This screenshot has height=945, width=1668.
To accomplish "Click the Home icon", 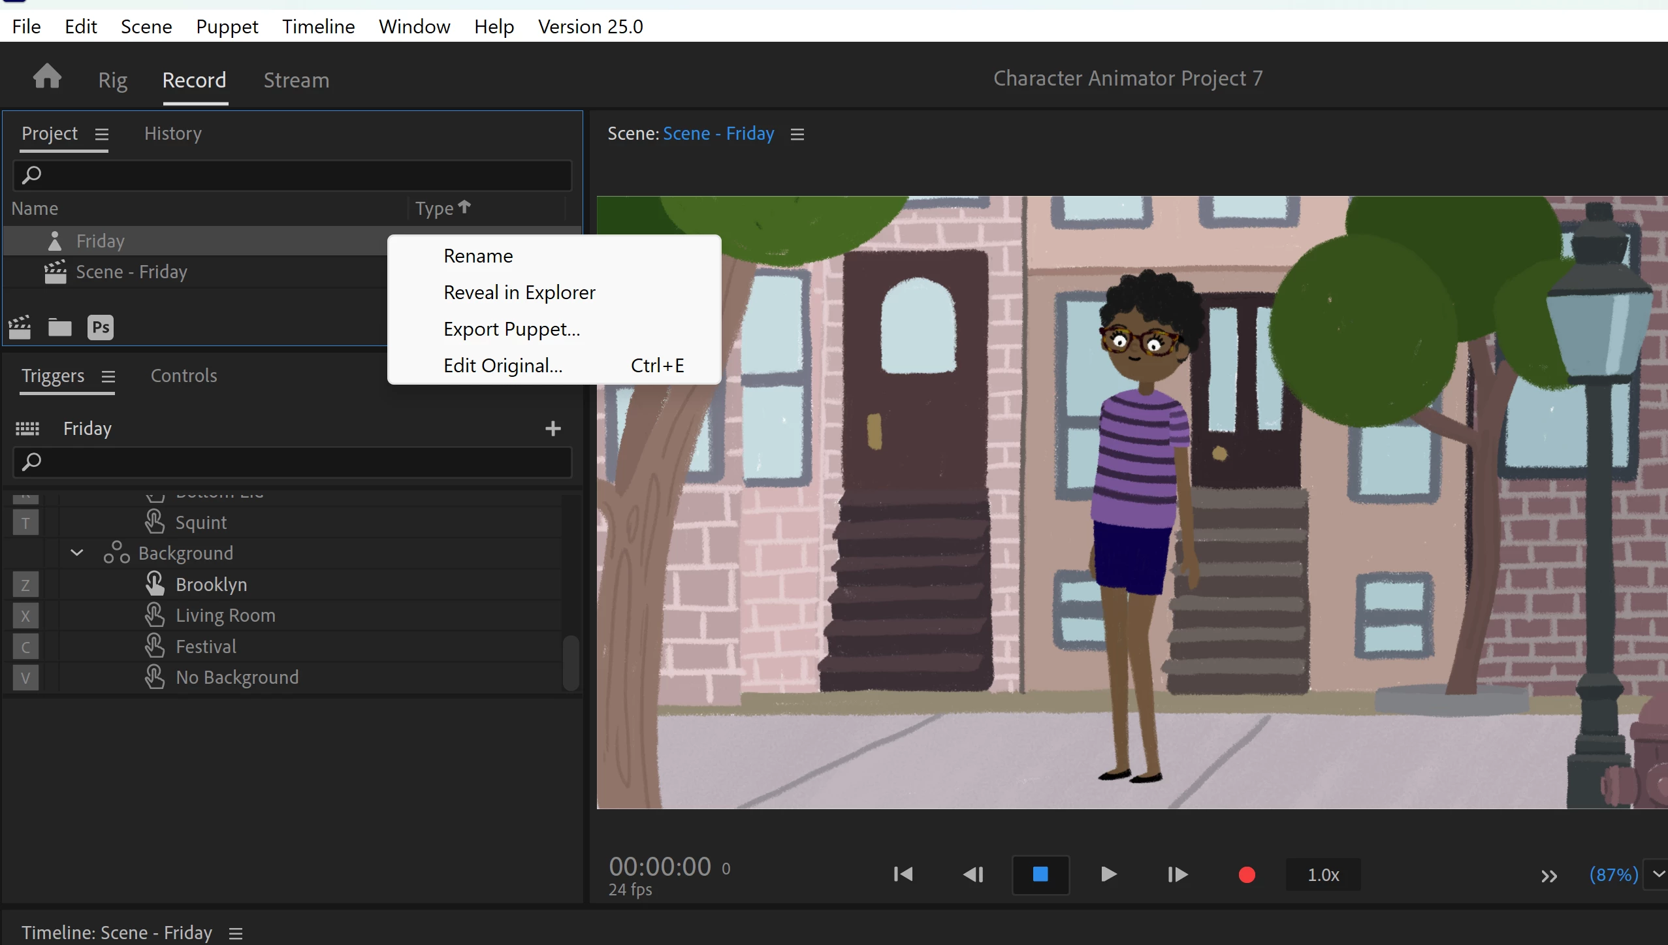I will coord(47,78).
